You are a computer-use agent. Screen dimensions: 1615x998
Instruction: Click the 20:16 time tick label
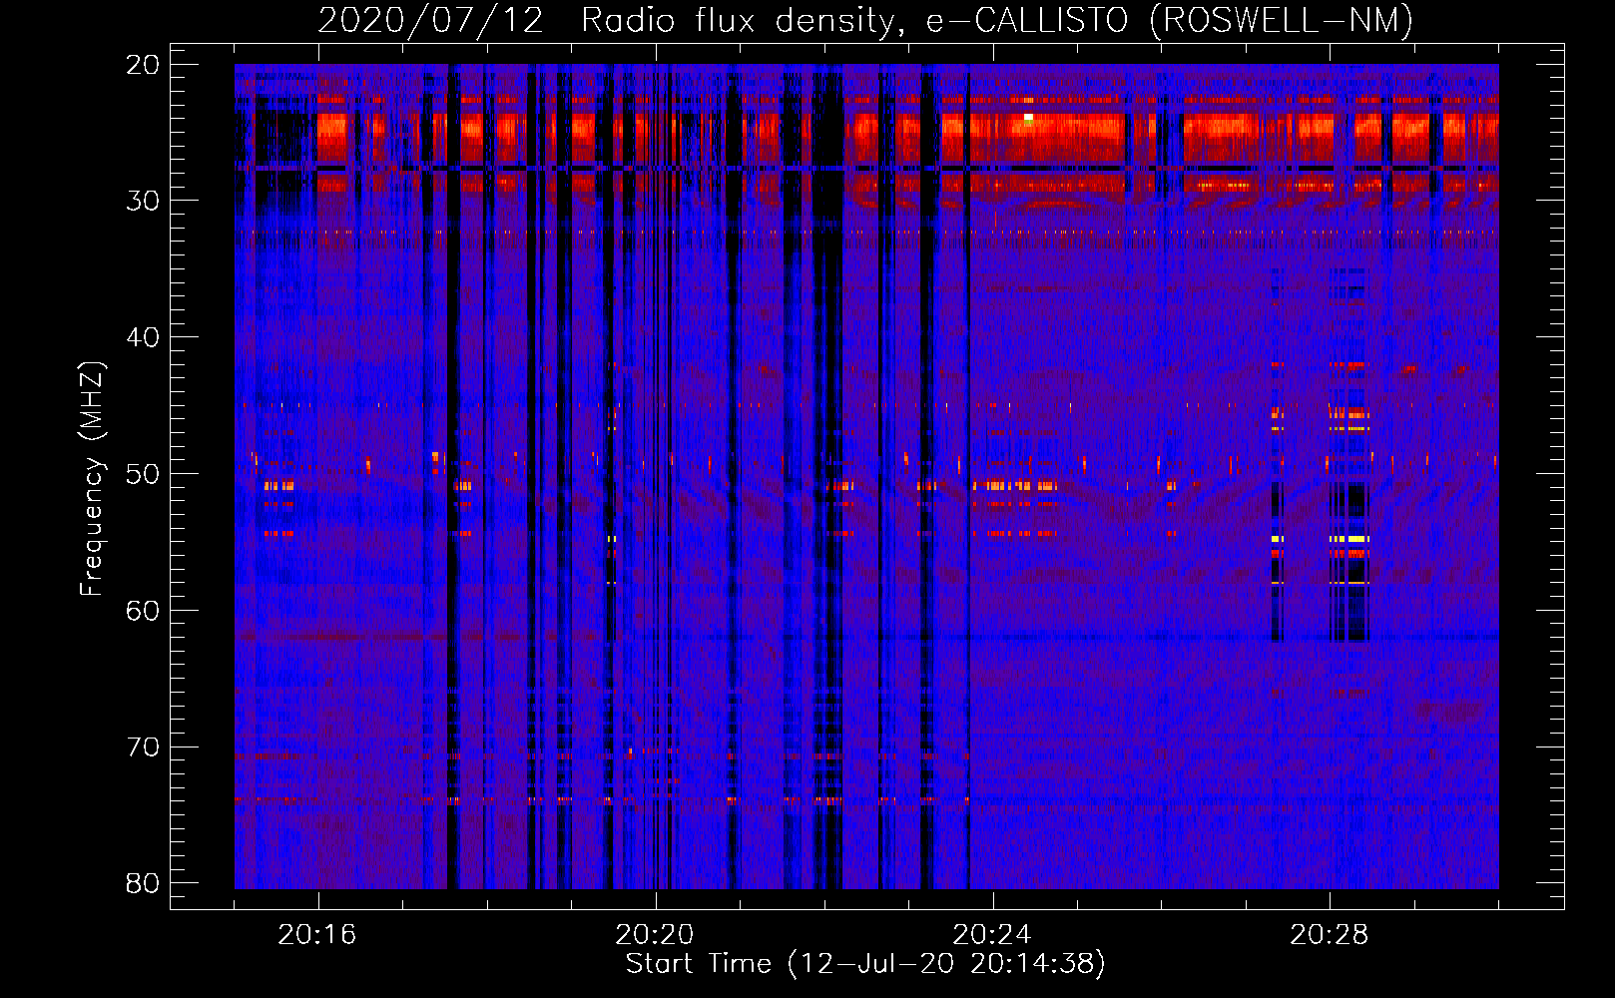pos(317,935)
